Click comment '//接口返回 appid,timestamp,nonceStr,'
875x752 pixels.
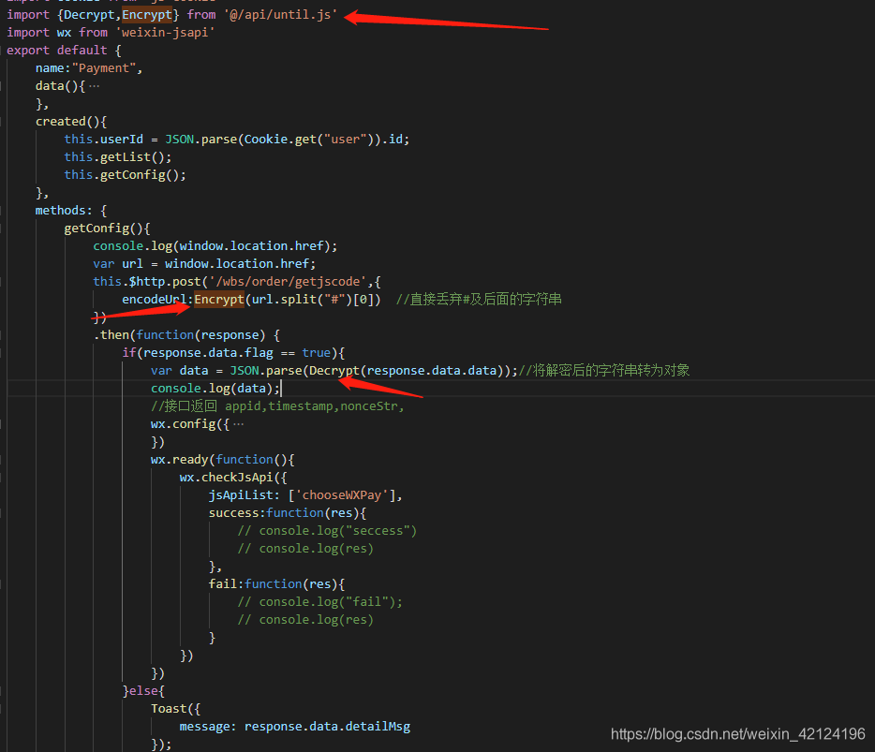point(277,406)
